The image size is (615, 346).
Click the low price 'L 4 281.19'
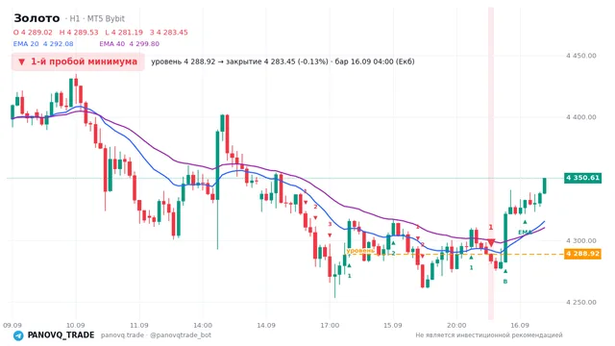124,32
